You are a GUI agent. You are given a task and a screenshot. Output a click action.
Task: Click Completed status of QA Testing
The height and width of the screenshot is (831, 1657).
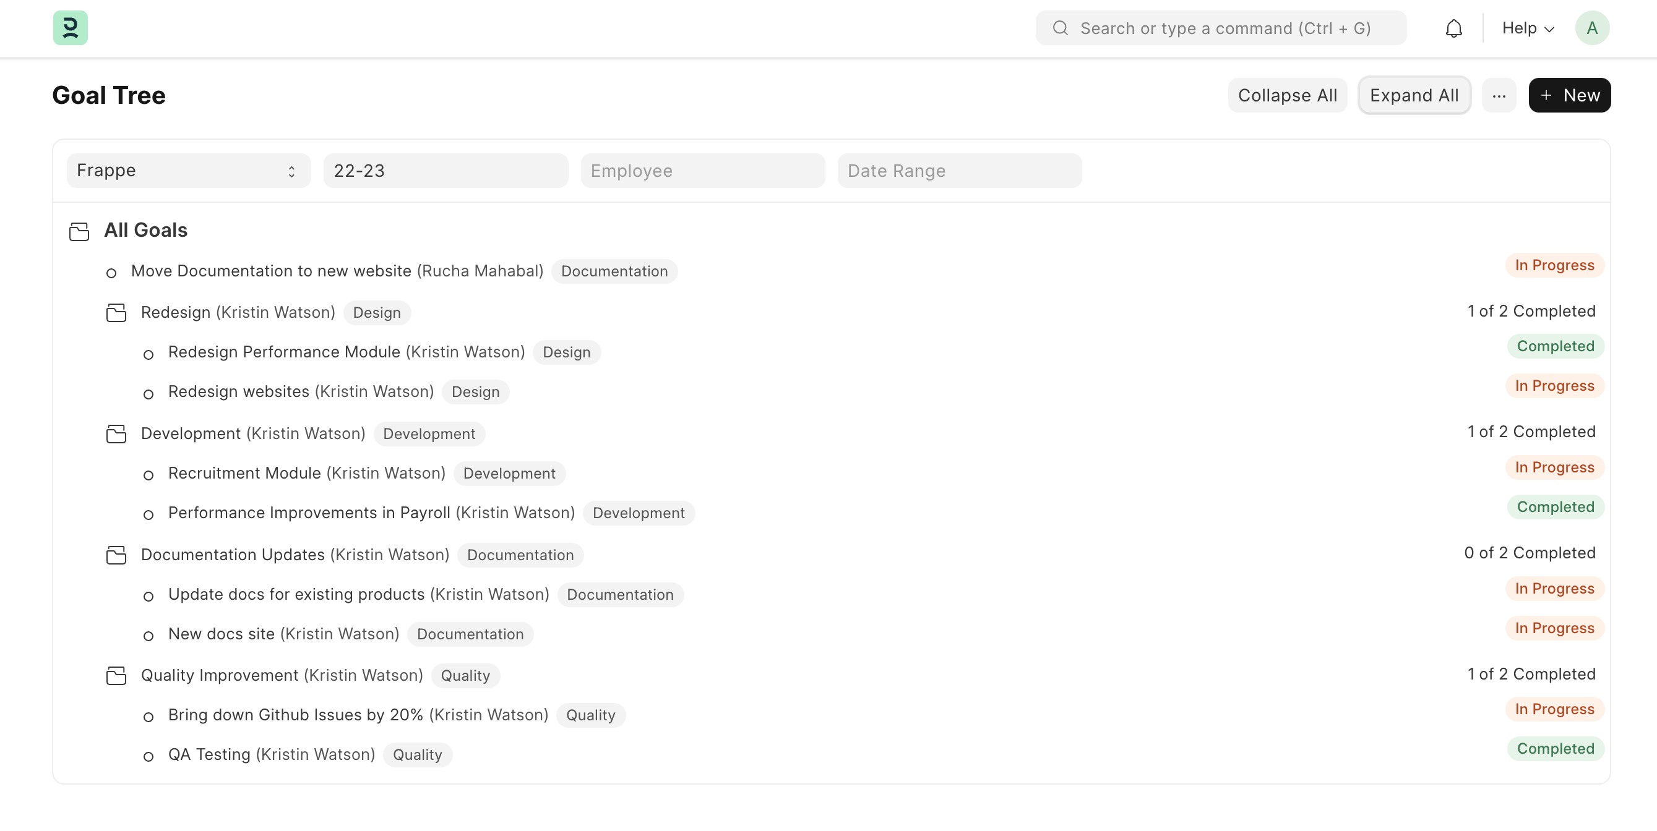tap(1556, 749)
